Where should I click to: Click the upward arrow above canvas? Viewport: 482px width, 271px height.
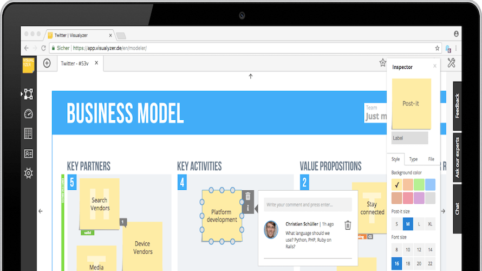coord(251,76)
